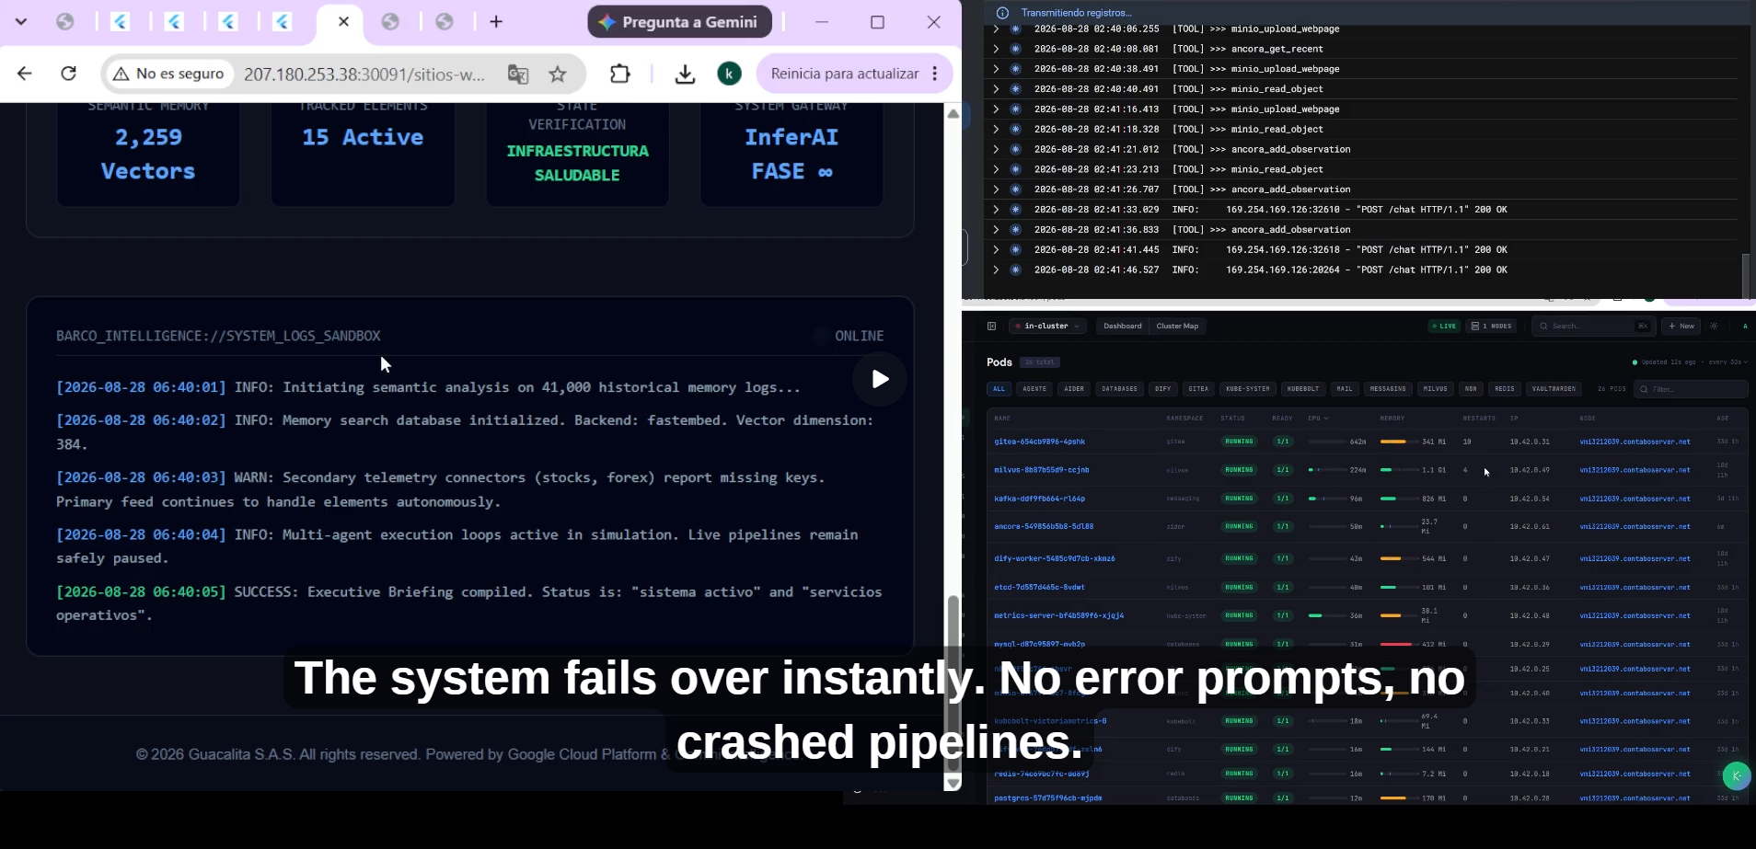Open the green K profile avatar

[x=729, y=74]
